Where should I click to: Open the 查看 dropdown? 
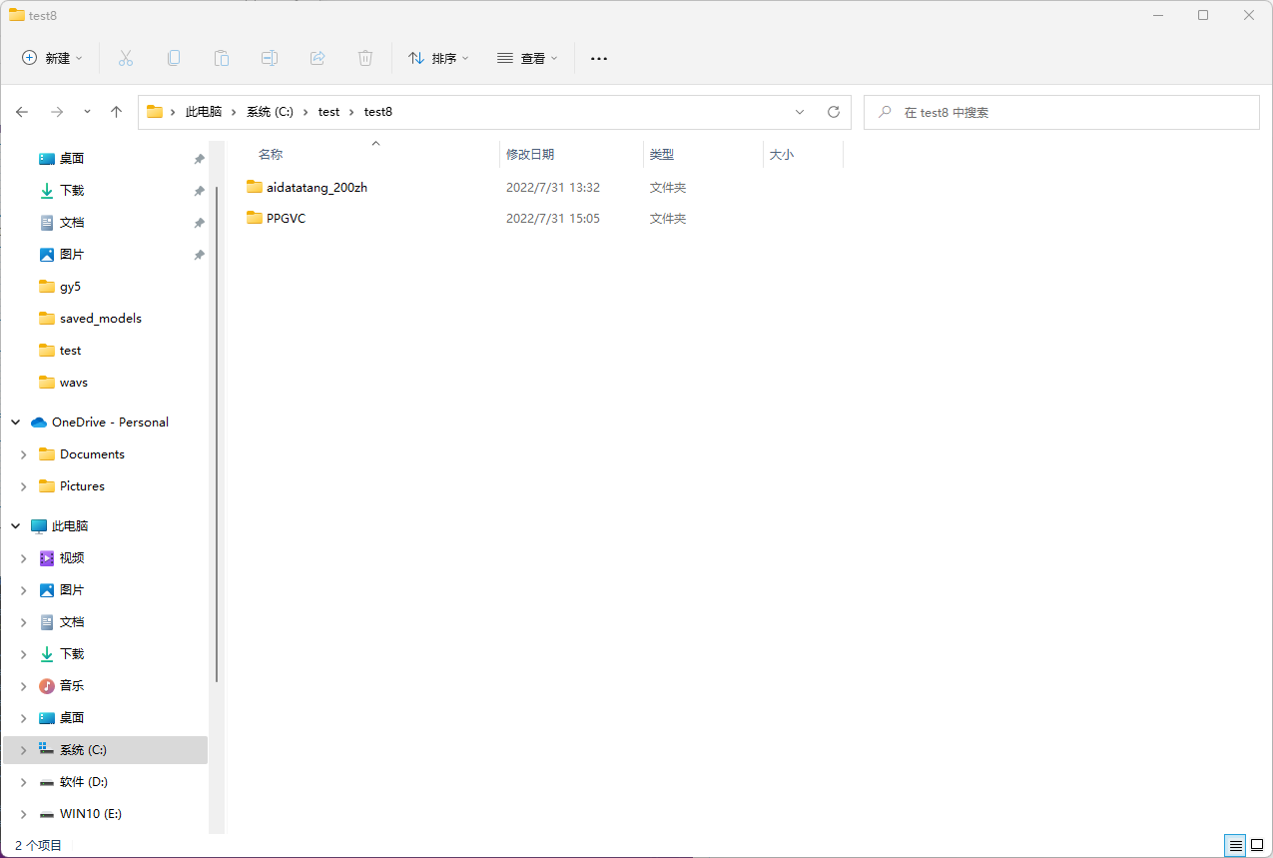click(x=527, y=58)
